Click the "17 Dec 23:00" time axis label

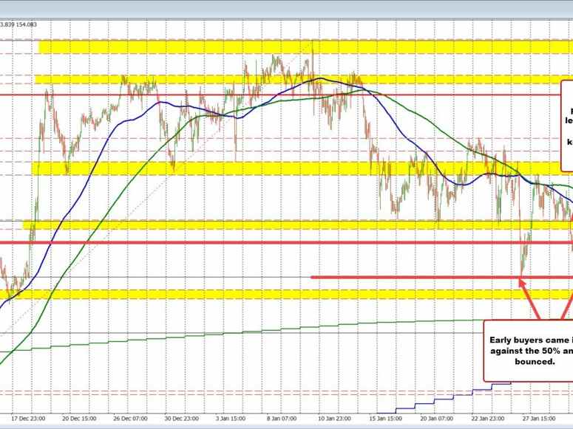[x=28, y=418]
